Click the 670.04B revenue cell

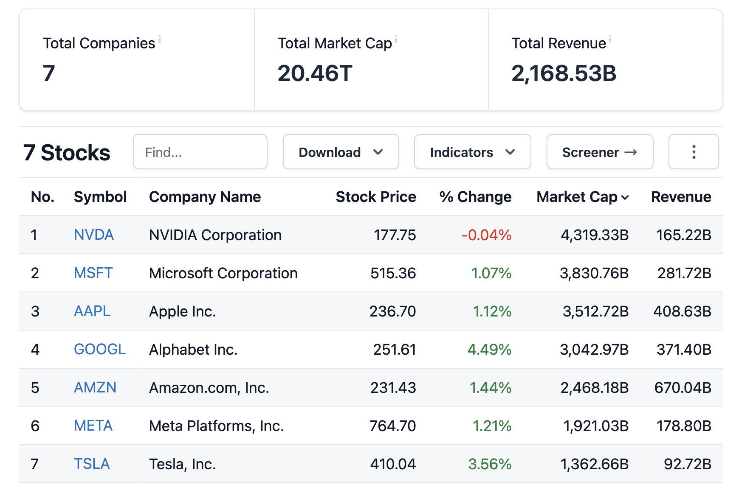point(683,387)
